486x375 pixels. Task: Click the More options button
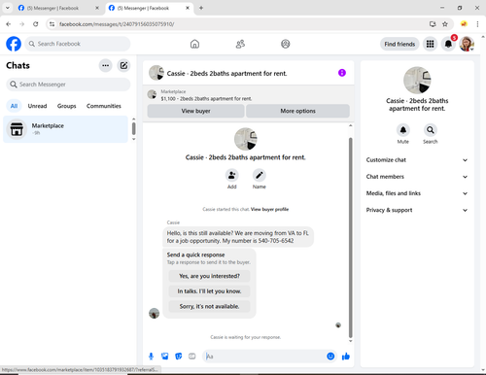tap(297, 111)
